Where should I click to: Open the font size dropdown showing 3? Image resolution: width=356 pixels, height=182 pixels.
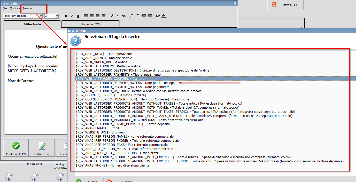click(57, 16)
